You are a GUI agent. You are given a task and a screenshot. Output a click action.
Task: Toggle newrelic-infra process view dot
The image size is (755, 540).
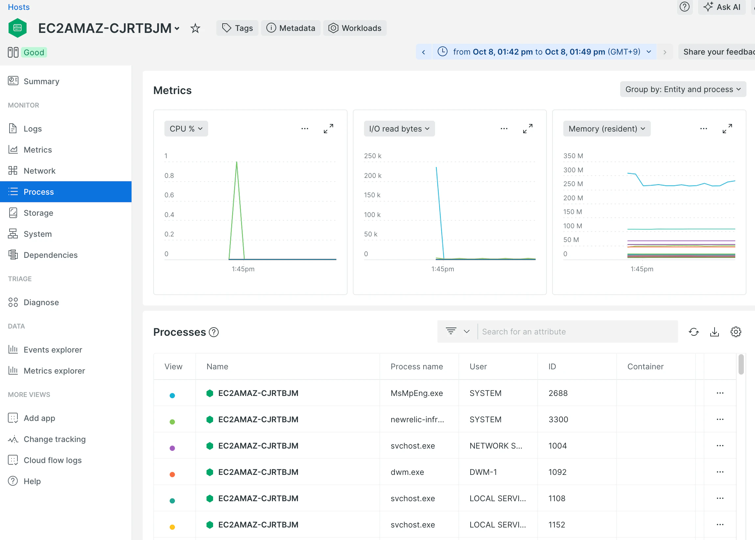(172, 422)
